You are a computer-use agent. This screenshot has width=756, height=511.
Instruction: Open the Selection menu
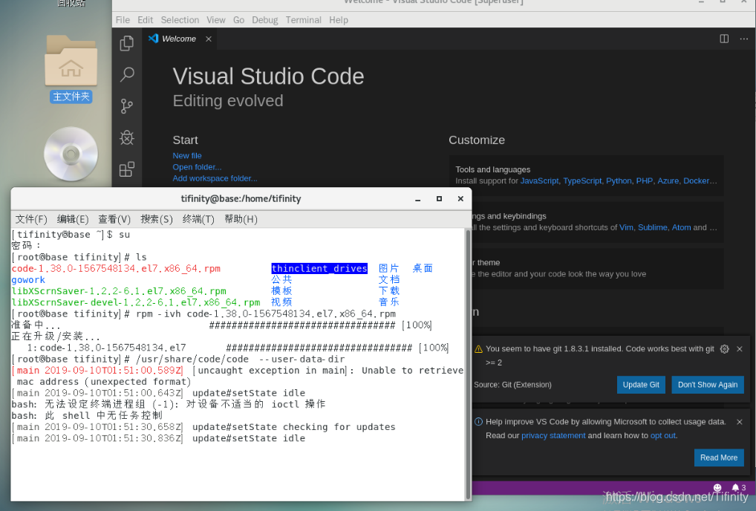(180, 20)
